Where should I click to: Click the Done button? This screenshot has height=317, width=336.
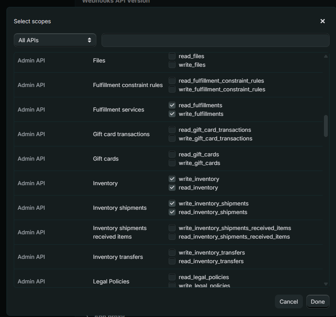click(318, 301)
